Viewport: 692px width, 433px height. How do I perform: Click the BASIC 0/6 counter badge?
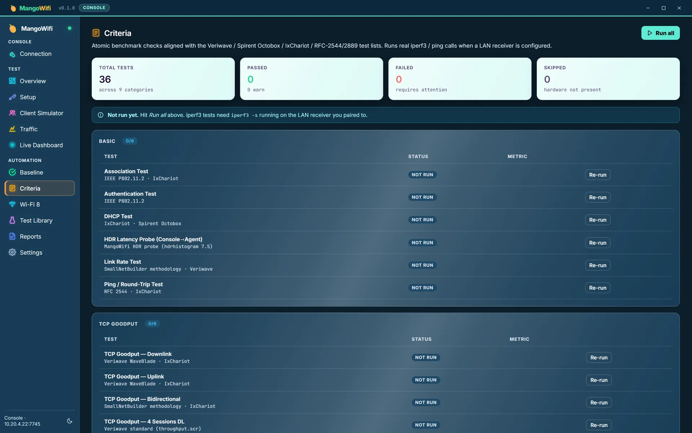pyautogui.click(x=130, y=141)
